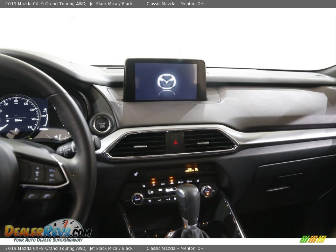Image resolution: width=336 pixels, height=252 pixels.
Task: Push the Start Stop Engine button
Action: [x=102, y=124]
